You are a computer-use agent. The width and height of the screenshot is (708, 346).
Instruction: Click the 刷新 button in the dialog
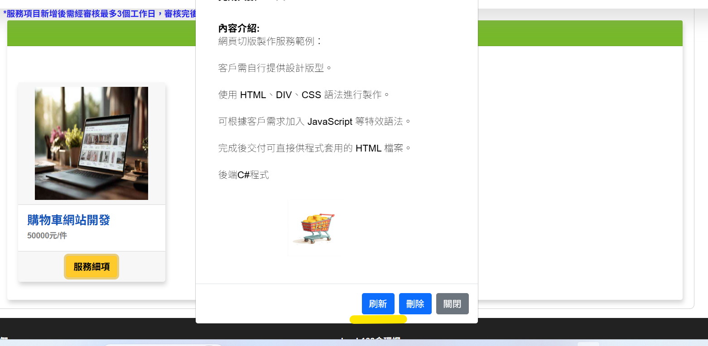378,303
